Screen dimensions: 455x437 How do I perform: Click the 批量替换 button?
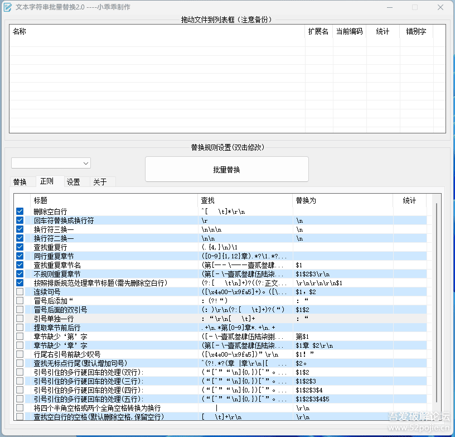226,169
